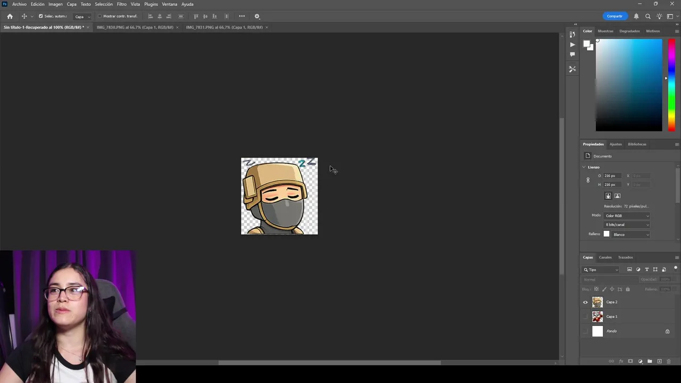Create new adjustment layer
Screen dimensions: 681x383
click(x=640, y=361)
